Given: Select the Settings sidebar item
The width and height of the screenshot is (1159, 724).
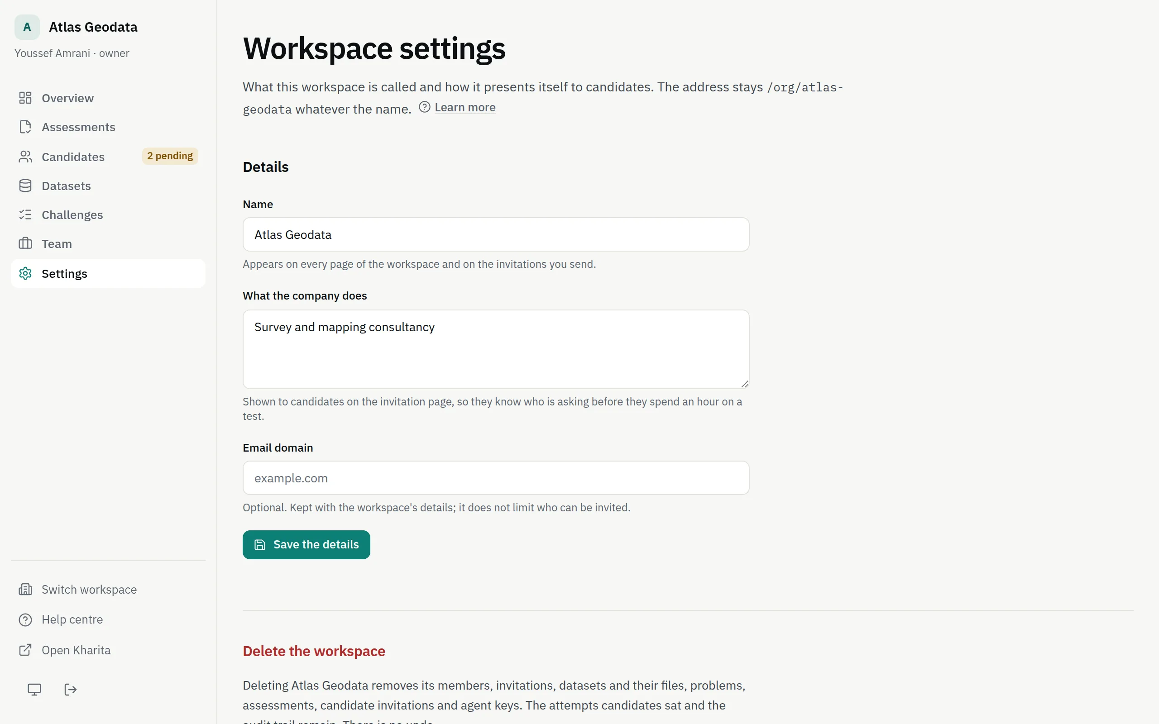Looking at the screenshot, I should [x=108, y=273].
